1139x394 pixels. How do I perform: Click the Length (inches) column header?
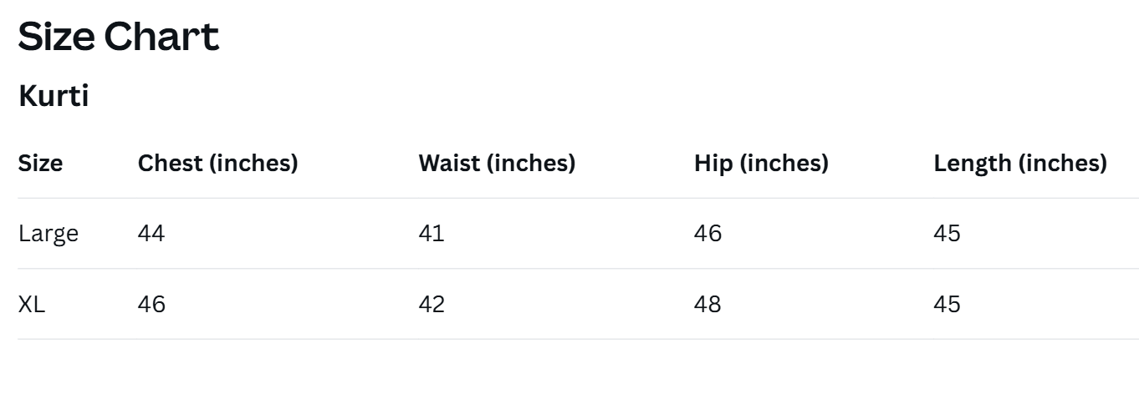[1020, 163]
